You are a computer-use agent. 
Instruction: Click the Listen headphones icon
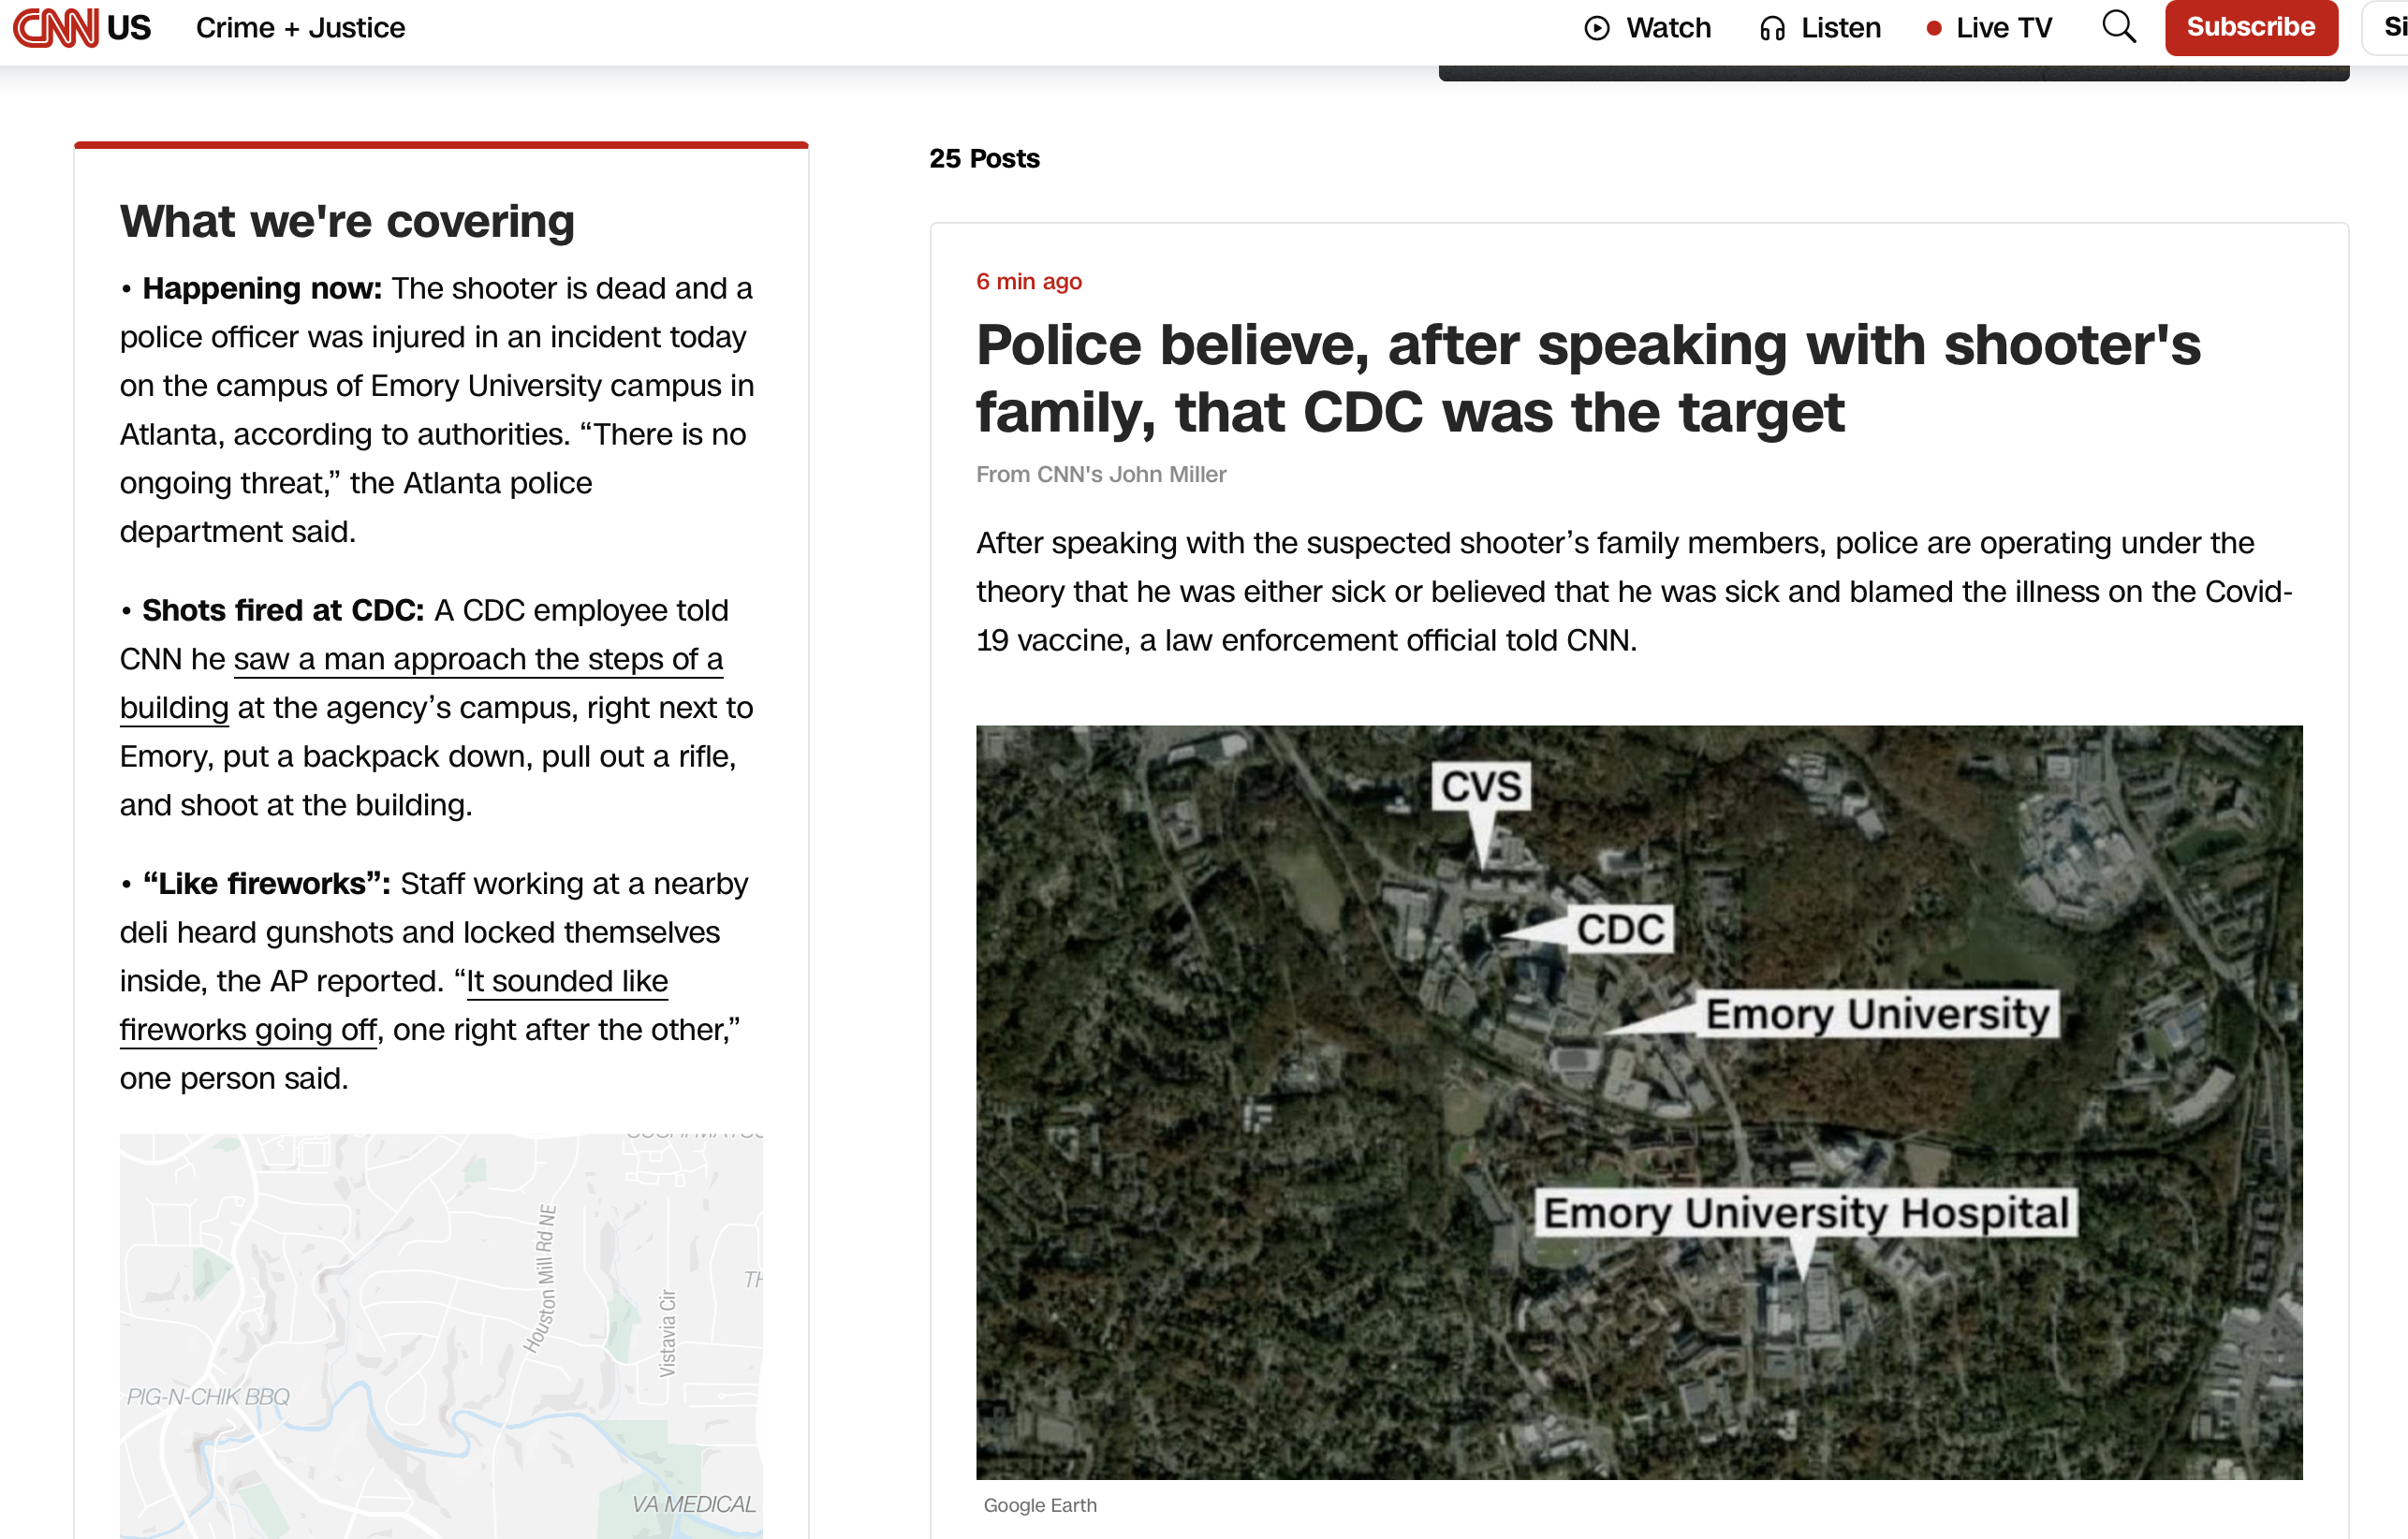(1772, 28)
